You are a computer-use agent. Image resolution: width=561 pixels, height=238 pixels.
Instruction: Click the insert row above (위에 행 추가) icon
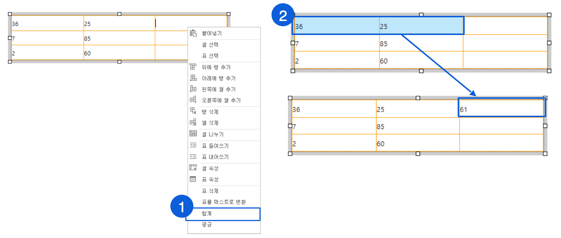(193, 67)
